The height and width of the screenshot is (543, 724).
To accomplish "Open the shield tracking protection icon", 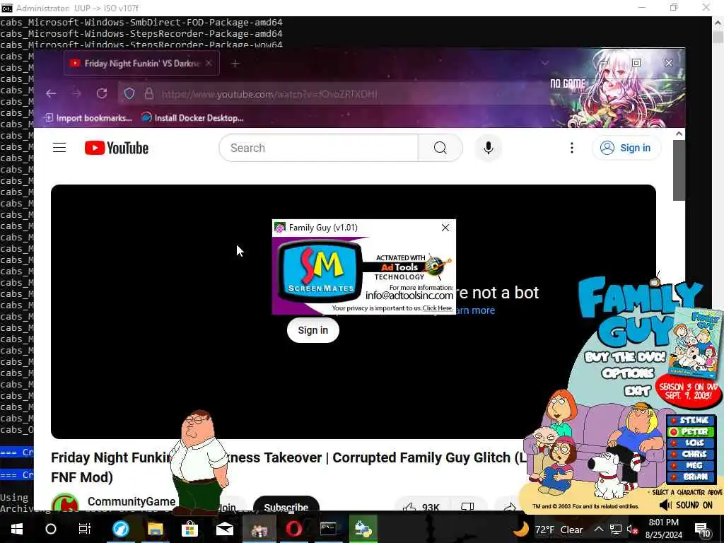I will coord(129,94).
